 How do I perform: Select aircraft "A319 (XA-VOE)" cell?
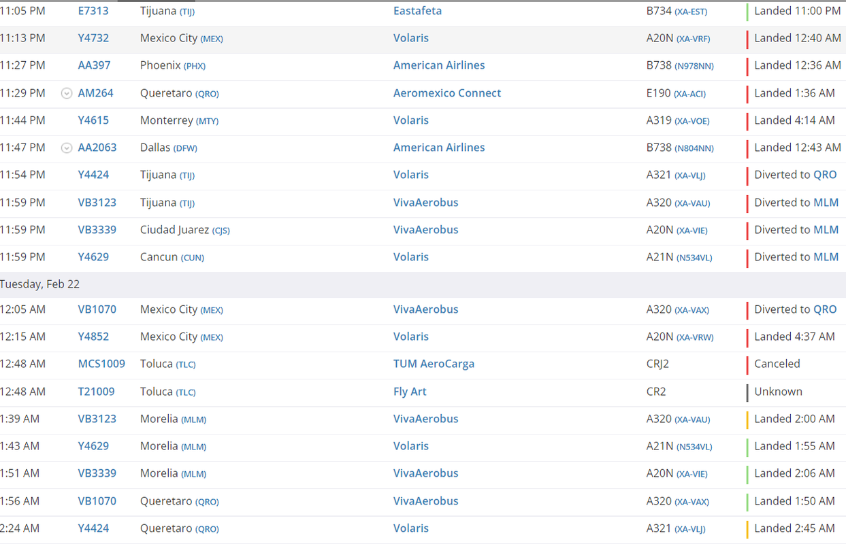(x=678, y=120)
